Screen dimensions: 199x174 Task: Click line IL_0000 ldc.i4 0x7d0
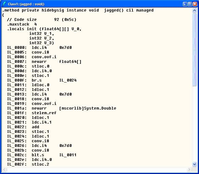[39, 48]
